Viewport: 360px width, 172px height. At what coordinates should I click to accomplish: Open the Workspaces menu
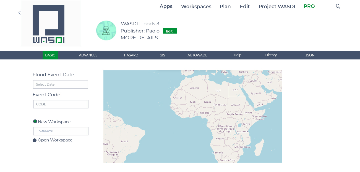(196, 7)
